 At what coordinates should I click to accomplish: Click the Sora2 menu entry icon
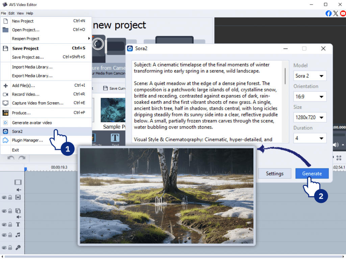coord(5,131)
